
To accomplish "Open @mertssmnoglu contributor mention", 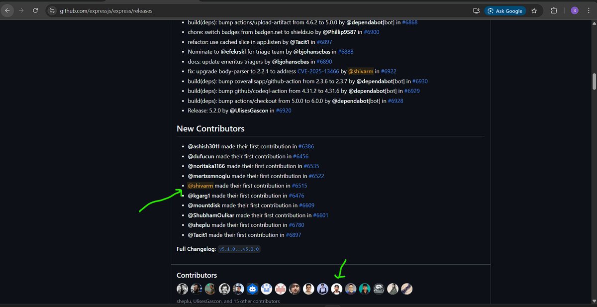I will [209, 176].
